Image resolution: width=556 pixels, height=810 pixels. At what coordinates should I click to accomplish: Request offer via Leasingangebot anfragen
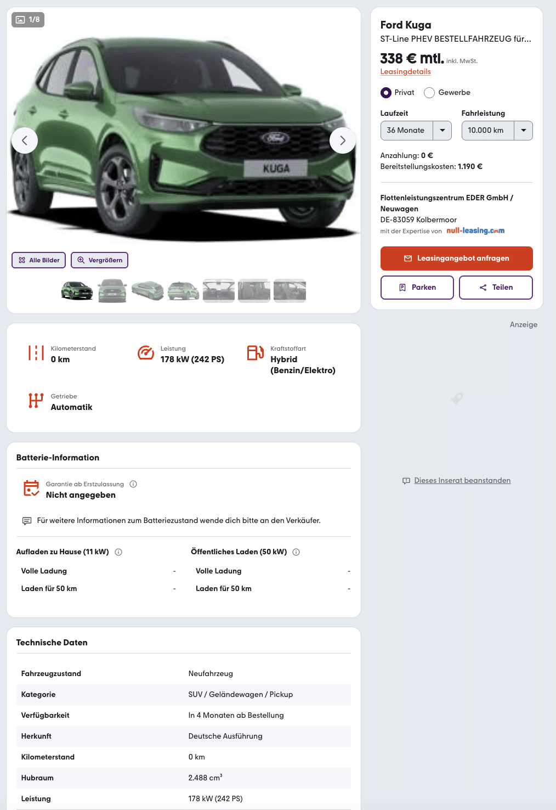[x=457, y=258]
